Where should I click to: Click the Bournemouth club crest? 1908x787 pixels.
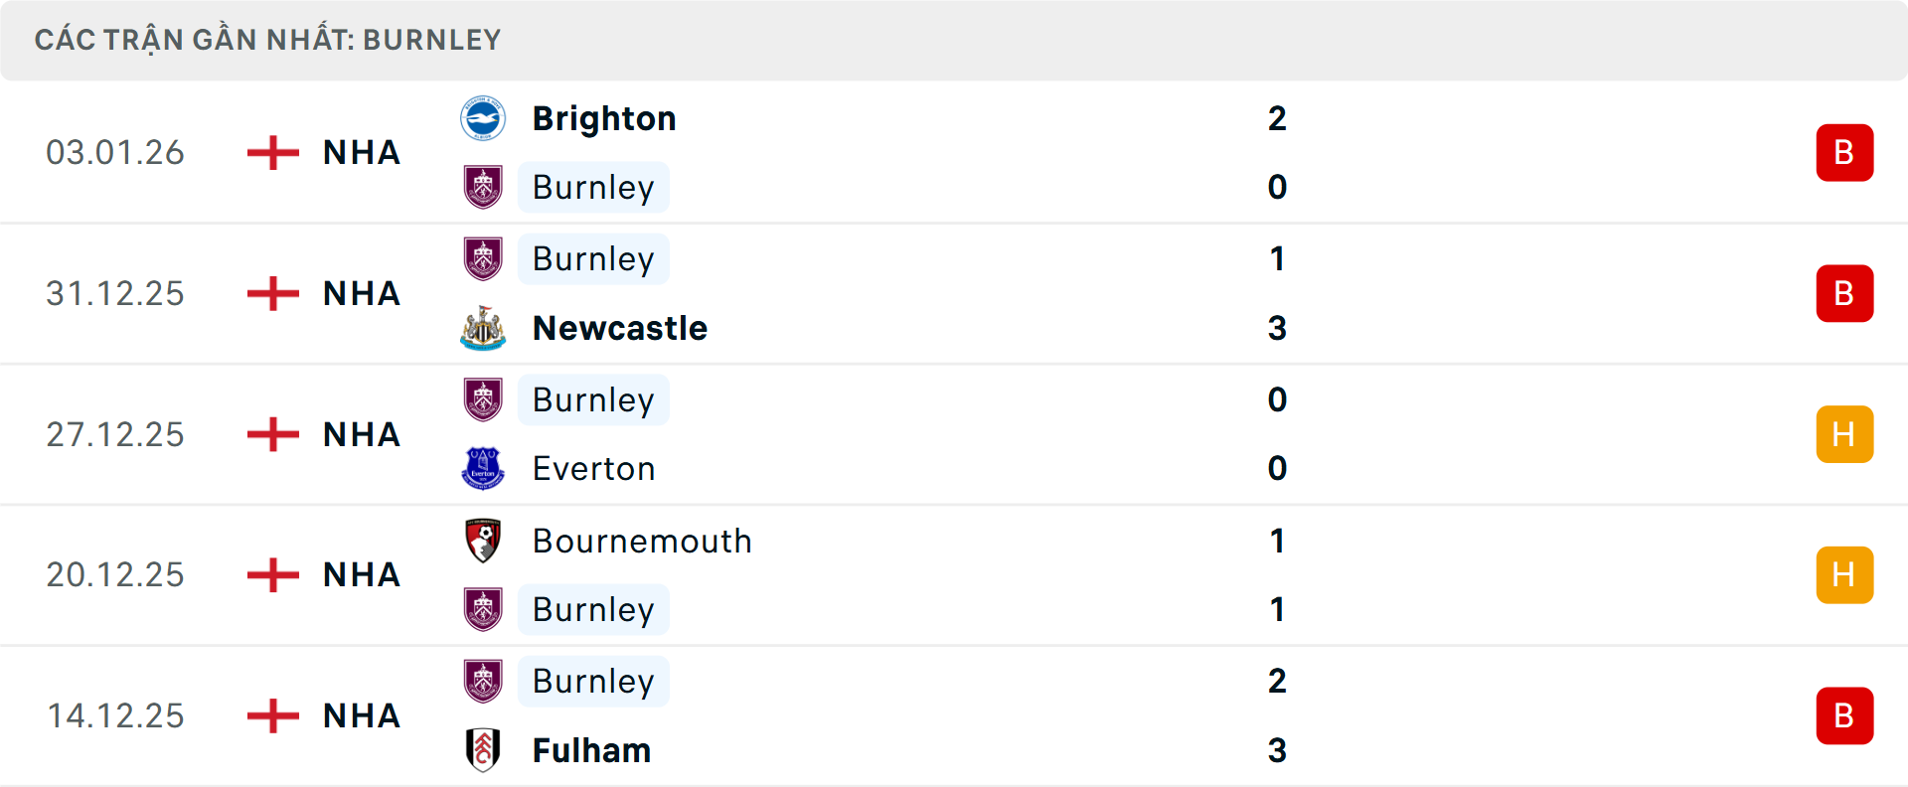(x=484, y=542)
